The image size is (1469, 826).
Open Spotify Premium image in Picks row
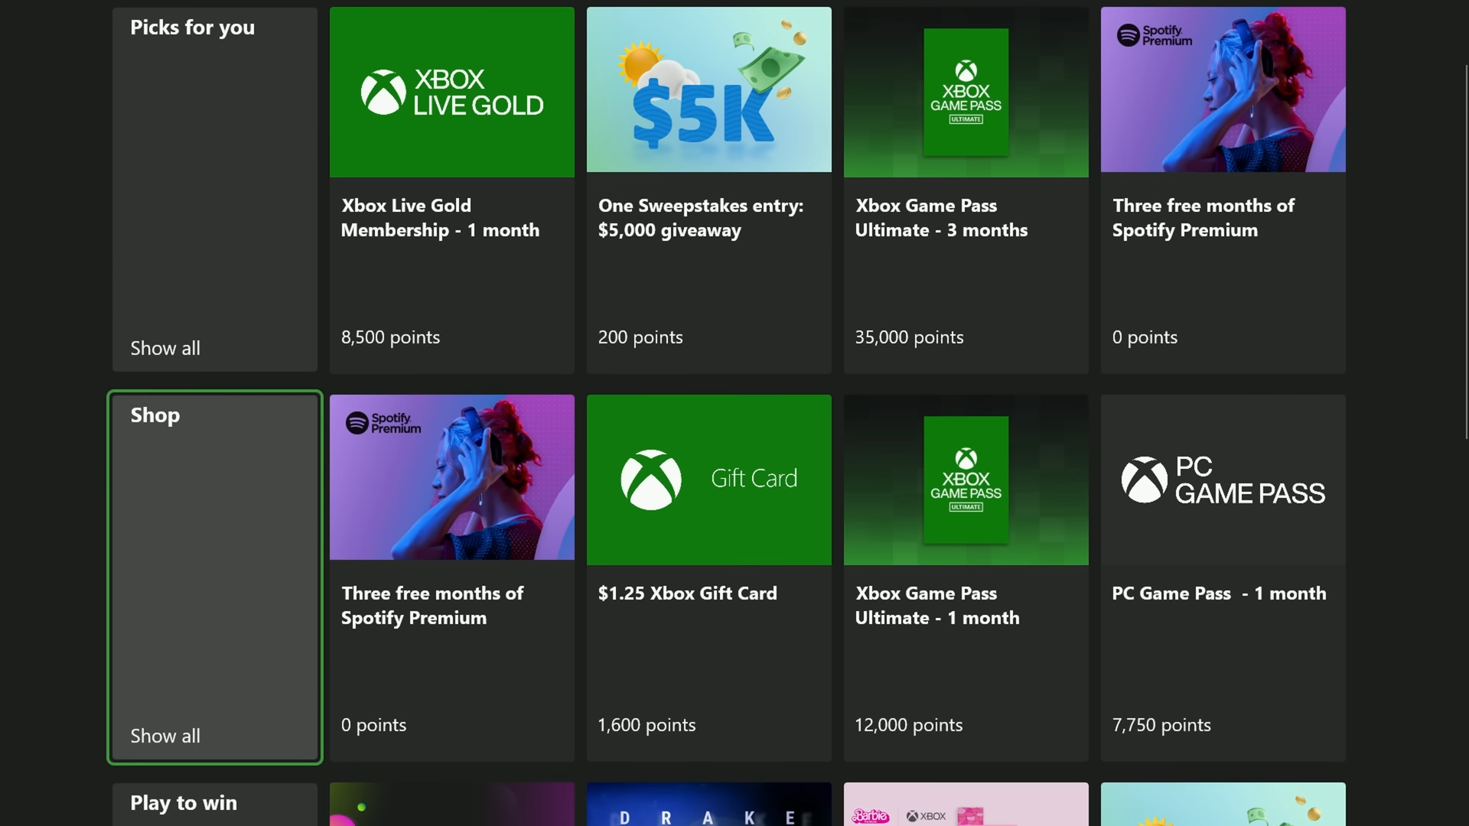coord(1223,90)
